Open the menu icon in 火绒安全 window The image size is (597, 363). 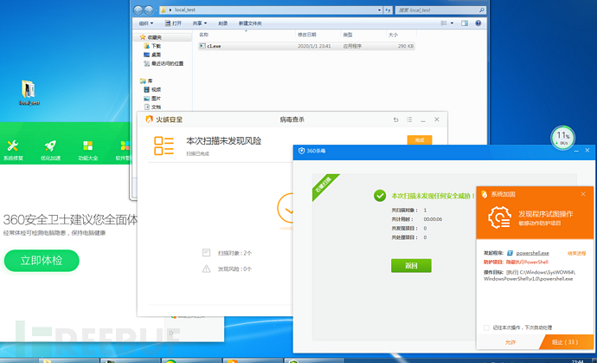pos(409,120)
